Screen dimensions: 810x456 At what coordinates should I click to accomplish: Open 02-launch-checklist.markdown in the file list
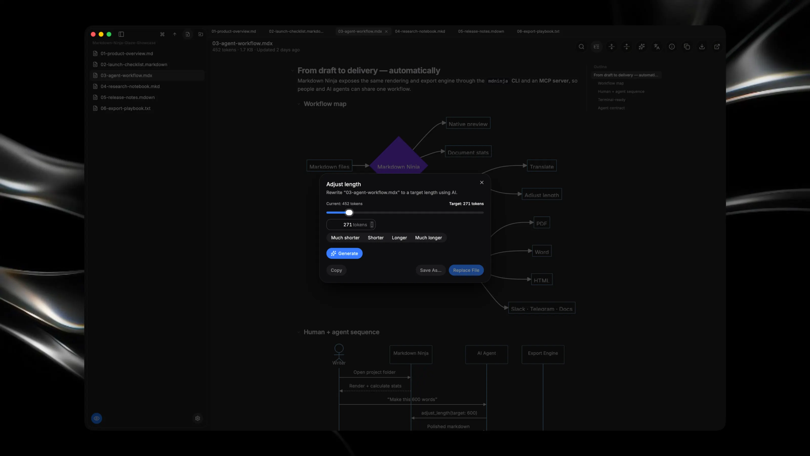click(x=147, y=65)
